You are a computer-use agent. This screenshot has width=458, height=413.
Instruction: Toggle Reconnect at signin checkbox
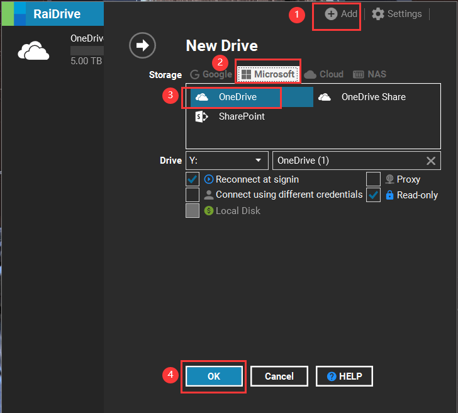(193, 179)
